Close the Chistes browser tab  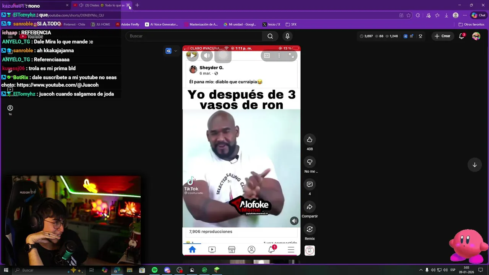[128, 5]
